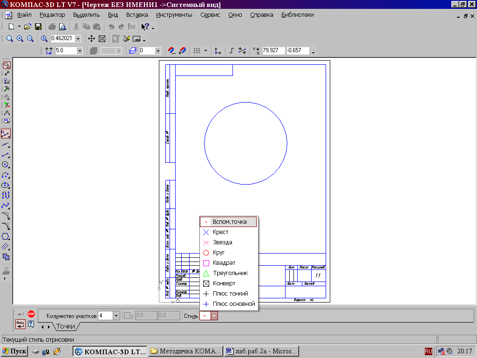Image resolution: width=477 pixels, height=358 pixels.
Task: Open the cursor step 5.0 dropdown
Action: point(80,50)
